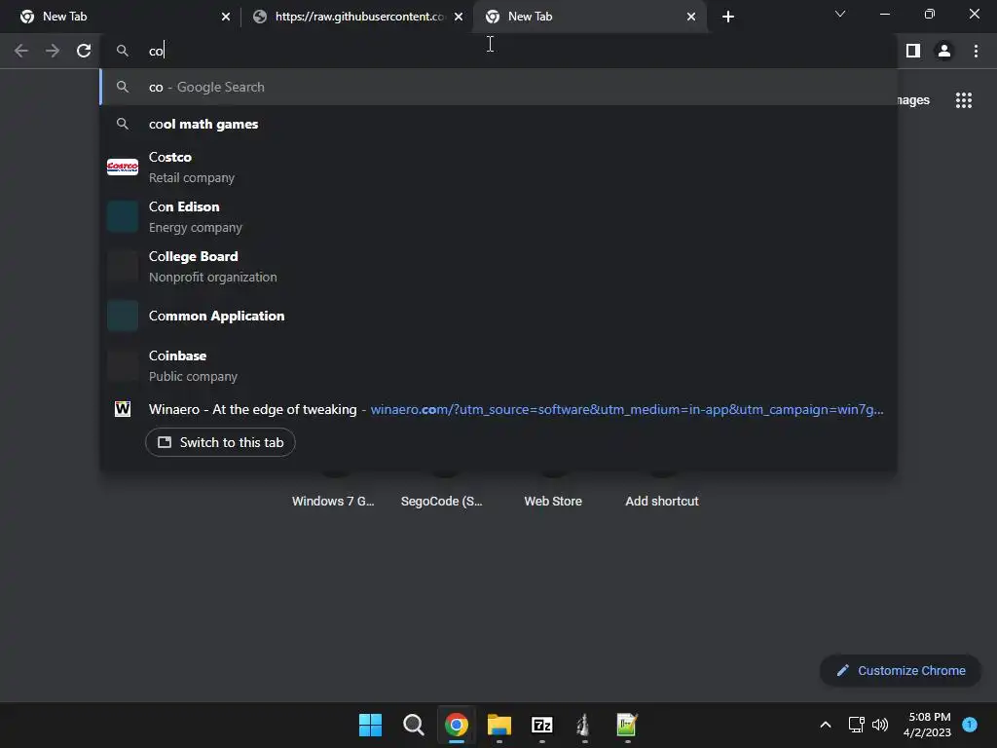
Task: Select the Common Application suggestion
Action: [x=498, y=317]
